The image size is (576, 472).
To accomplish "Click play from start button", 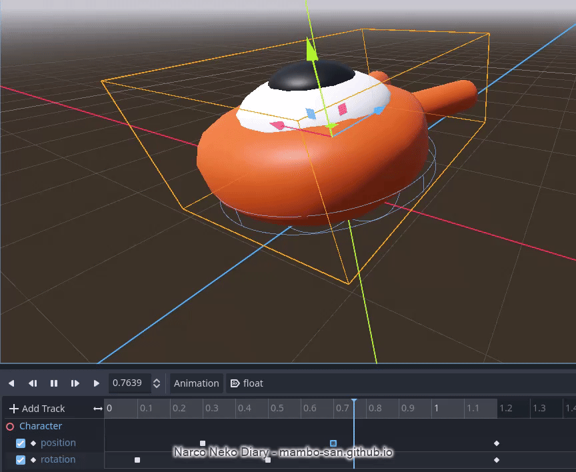I will click(x=75, y=383).
